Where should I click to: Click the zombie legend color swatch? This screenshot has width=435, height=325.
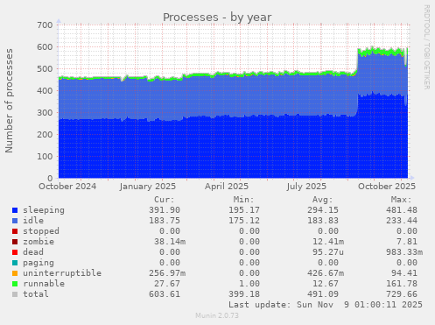[x=15, y=242]
